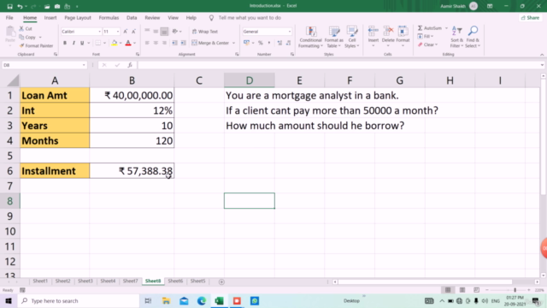Open the Font Color dropdown arrow
The width and height of the screenshot is (547, 308).
[x=135, y=43]
